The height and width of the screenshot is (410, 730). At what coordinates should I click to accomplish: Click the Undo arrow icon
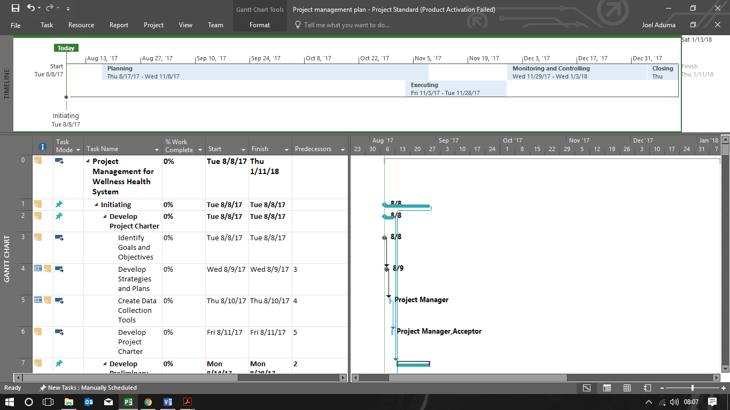(31, 8)
